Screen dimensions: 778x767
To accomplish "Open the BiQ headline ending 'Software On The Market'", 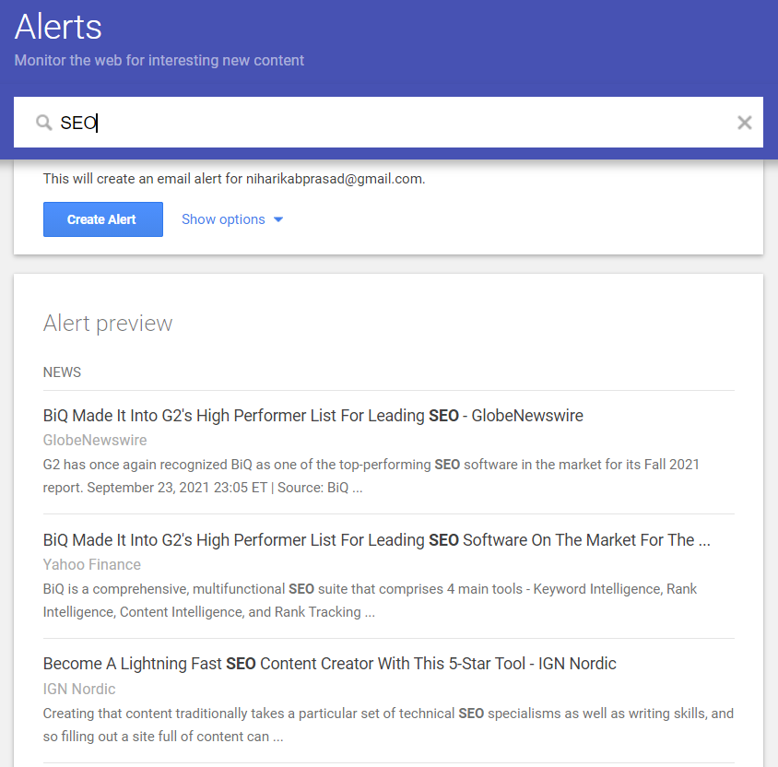I will coord(376,540).
